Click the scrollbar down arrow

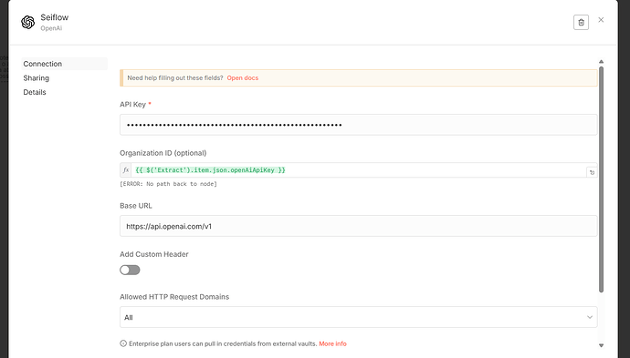601,345
